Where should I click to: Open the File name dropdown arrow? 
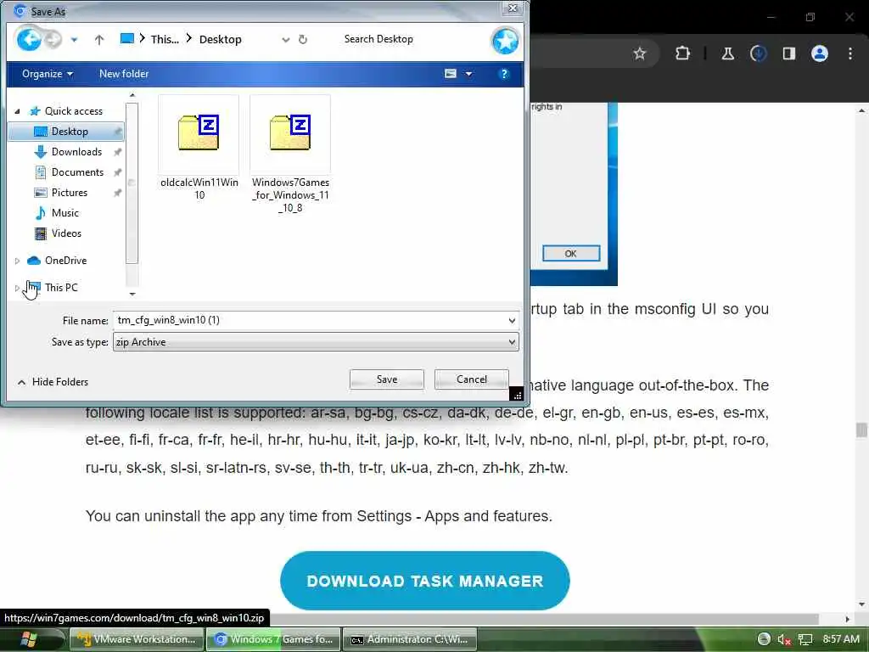coord(512,320)
